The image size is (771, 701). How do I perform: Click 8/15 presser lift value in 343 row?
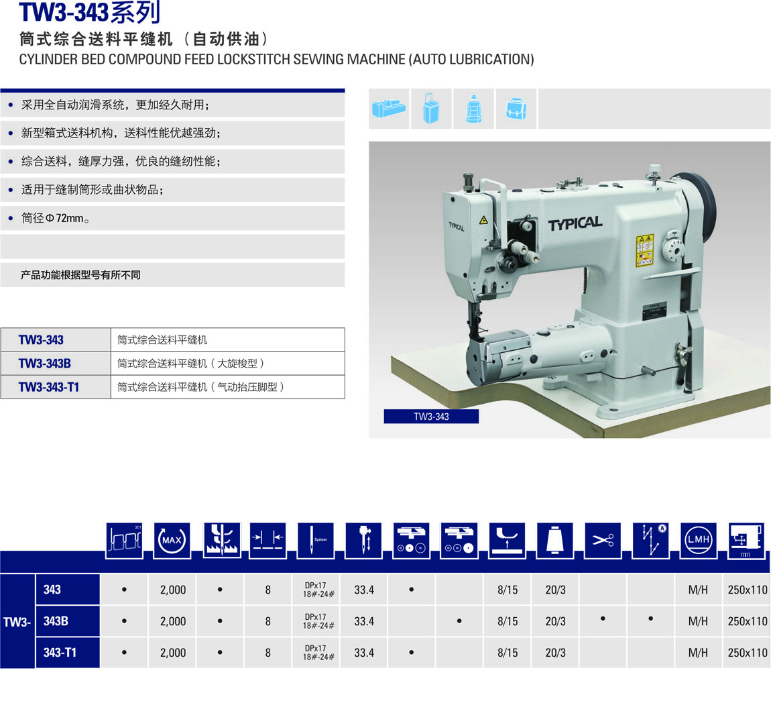pos(508,590)
